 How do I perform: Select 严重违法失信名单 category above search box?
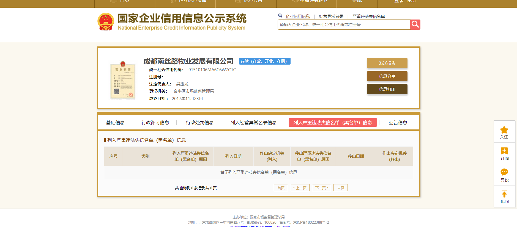point(368,16)
